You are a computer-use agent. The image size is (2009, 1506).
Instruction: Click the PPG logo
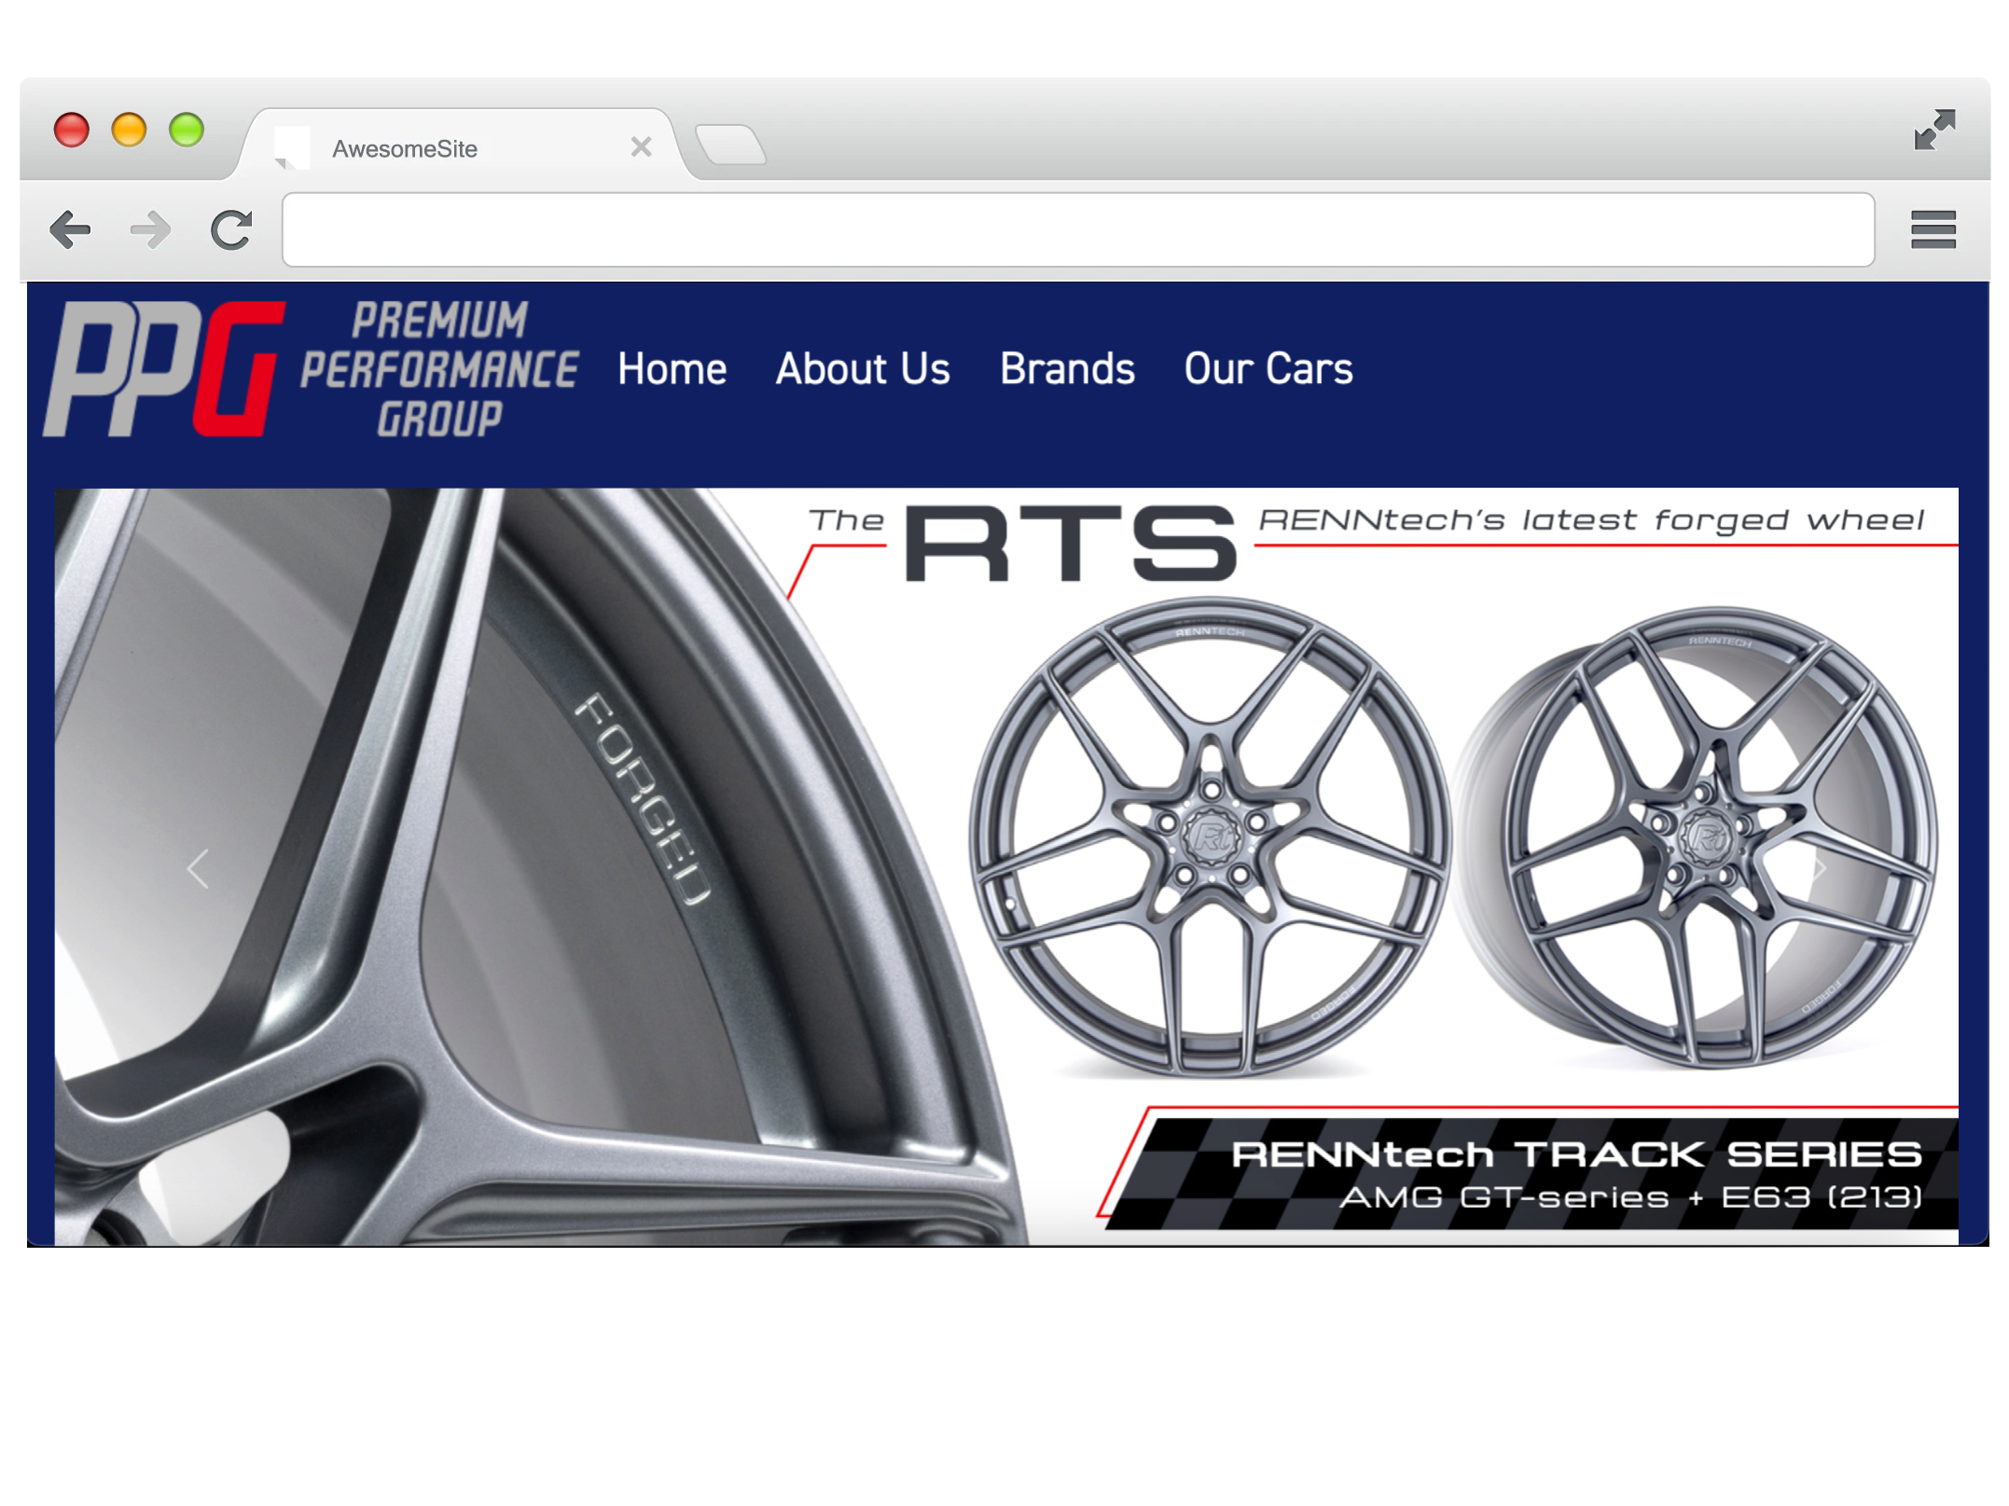[164, 368]
